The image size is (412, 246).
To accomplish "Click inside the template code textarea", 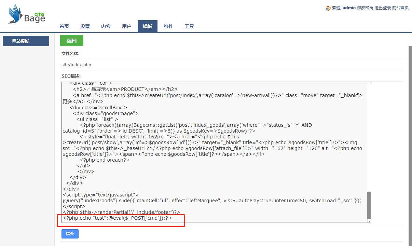I will tap(216, 152).
